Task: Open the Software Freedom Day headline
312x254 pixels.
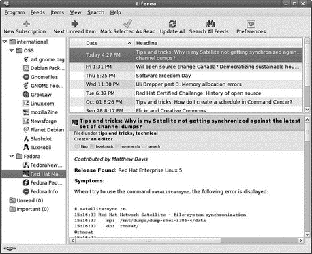Action: coord(163,76)
